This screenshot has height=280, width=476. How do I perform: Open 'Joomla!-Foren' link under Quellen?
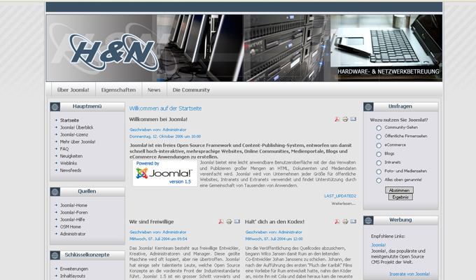pos(73,212)
